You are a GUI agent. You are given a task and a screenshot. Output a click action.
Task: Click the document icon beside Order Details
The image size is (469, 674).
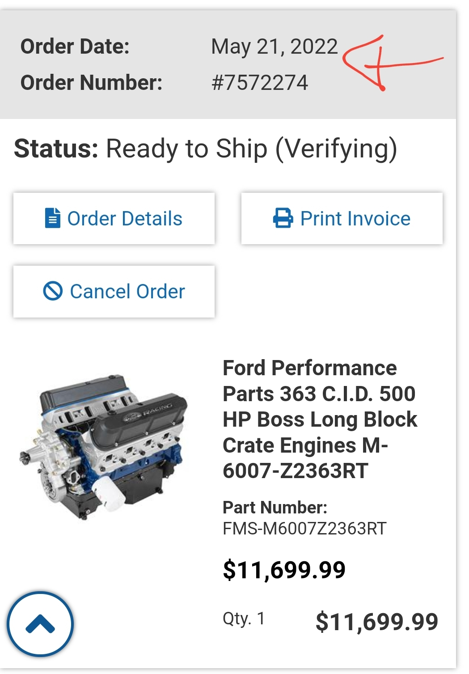53,218
